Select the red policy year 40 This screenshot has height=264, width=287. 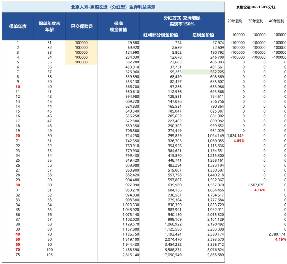click(x=18, y=234)
